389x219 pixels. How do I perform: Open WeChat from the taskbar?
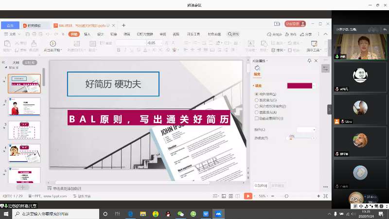(x=180, y=214)
